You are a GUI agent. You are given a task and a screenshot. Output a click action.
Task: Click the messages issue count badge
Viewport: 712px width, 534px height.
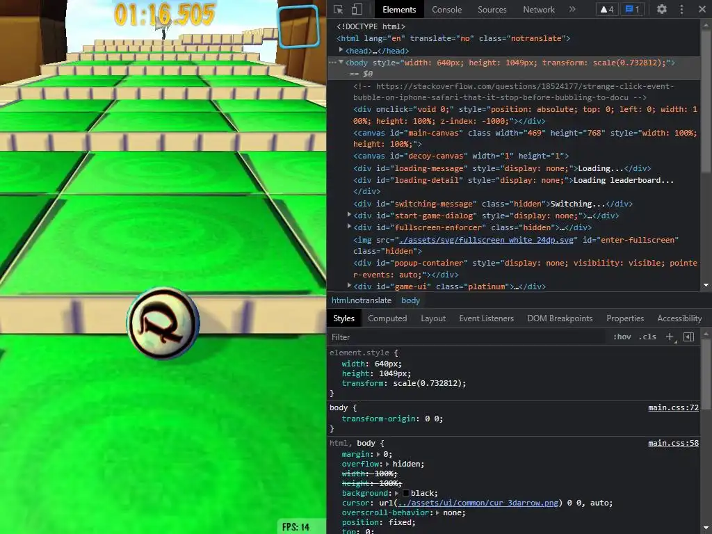(x=632, y=9)
